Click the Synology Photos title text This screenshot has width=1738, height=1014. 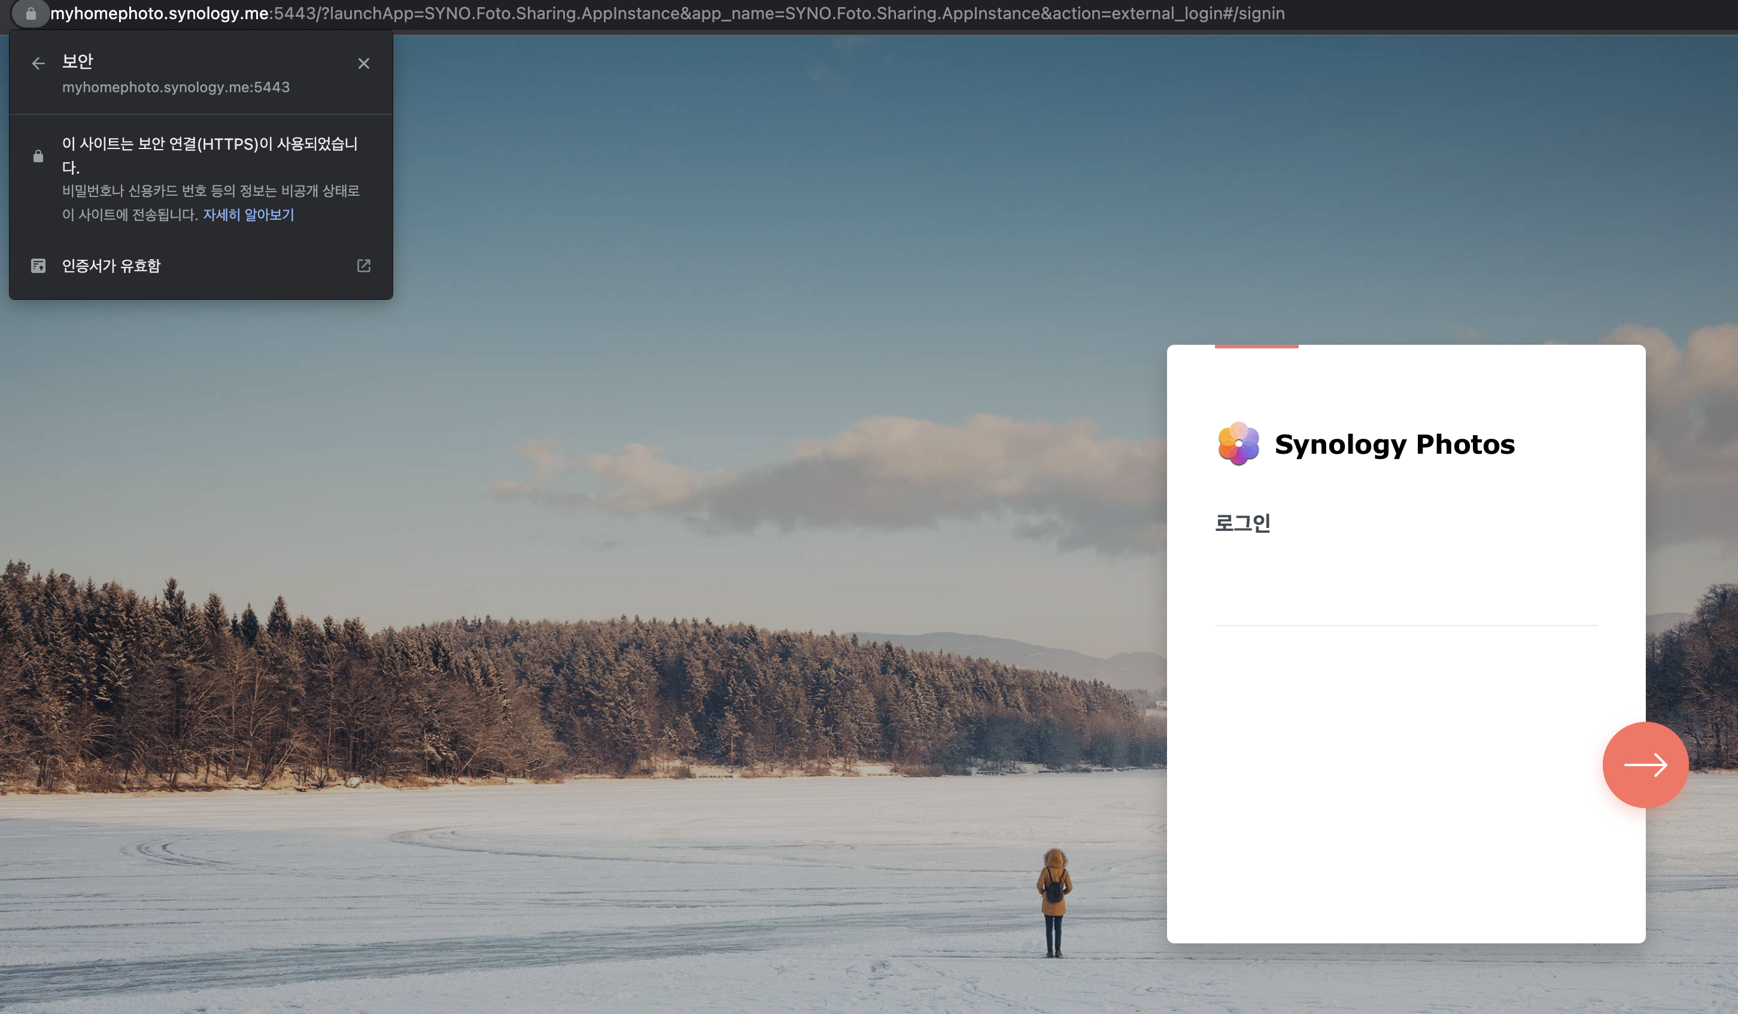(1394, 444)
